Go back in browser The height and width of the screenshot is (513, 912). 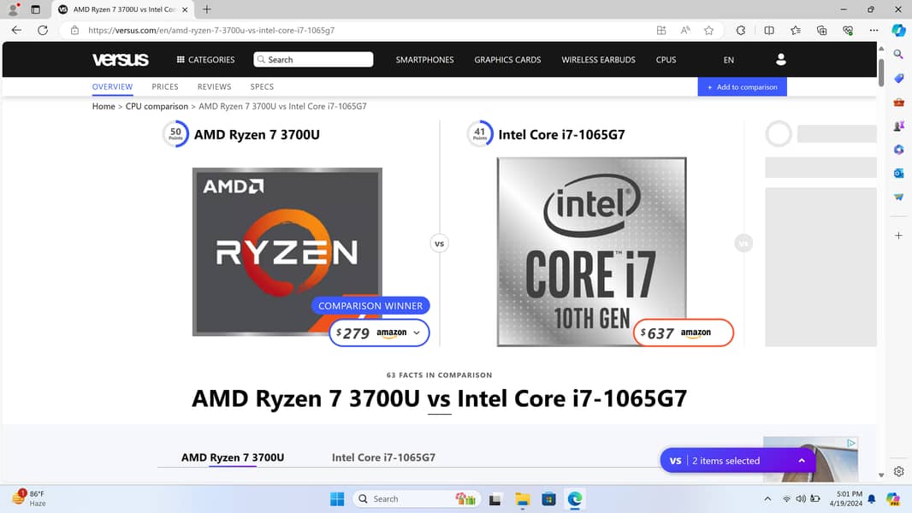pos(16,30)
